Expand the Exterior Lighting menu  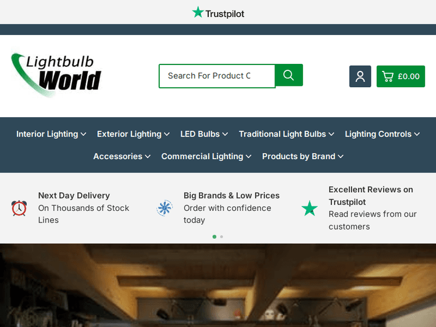(x=133, y=134)
